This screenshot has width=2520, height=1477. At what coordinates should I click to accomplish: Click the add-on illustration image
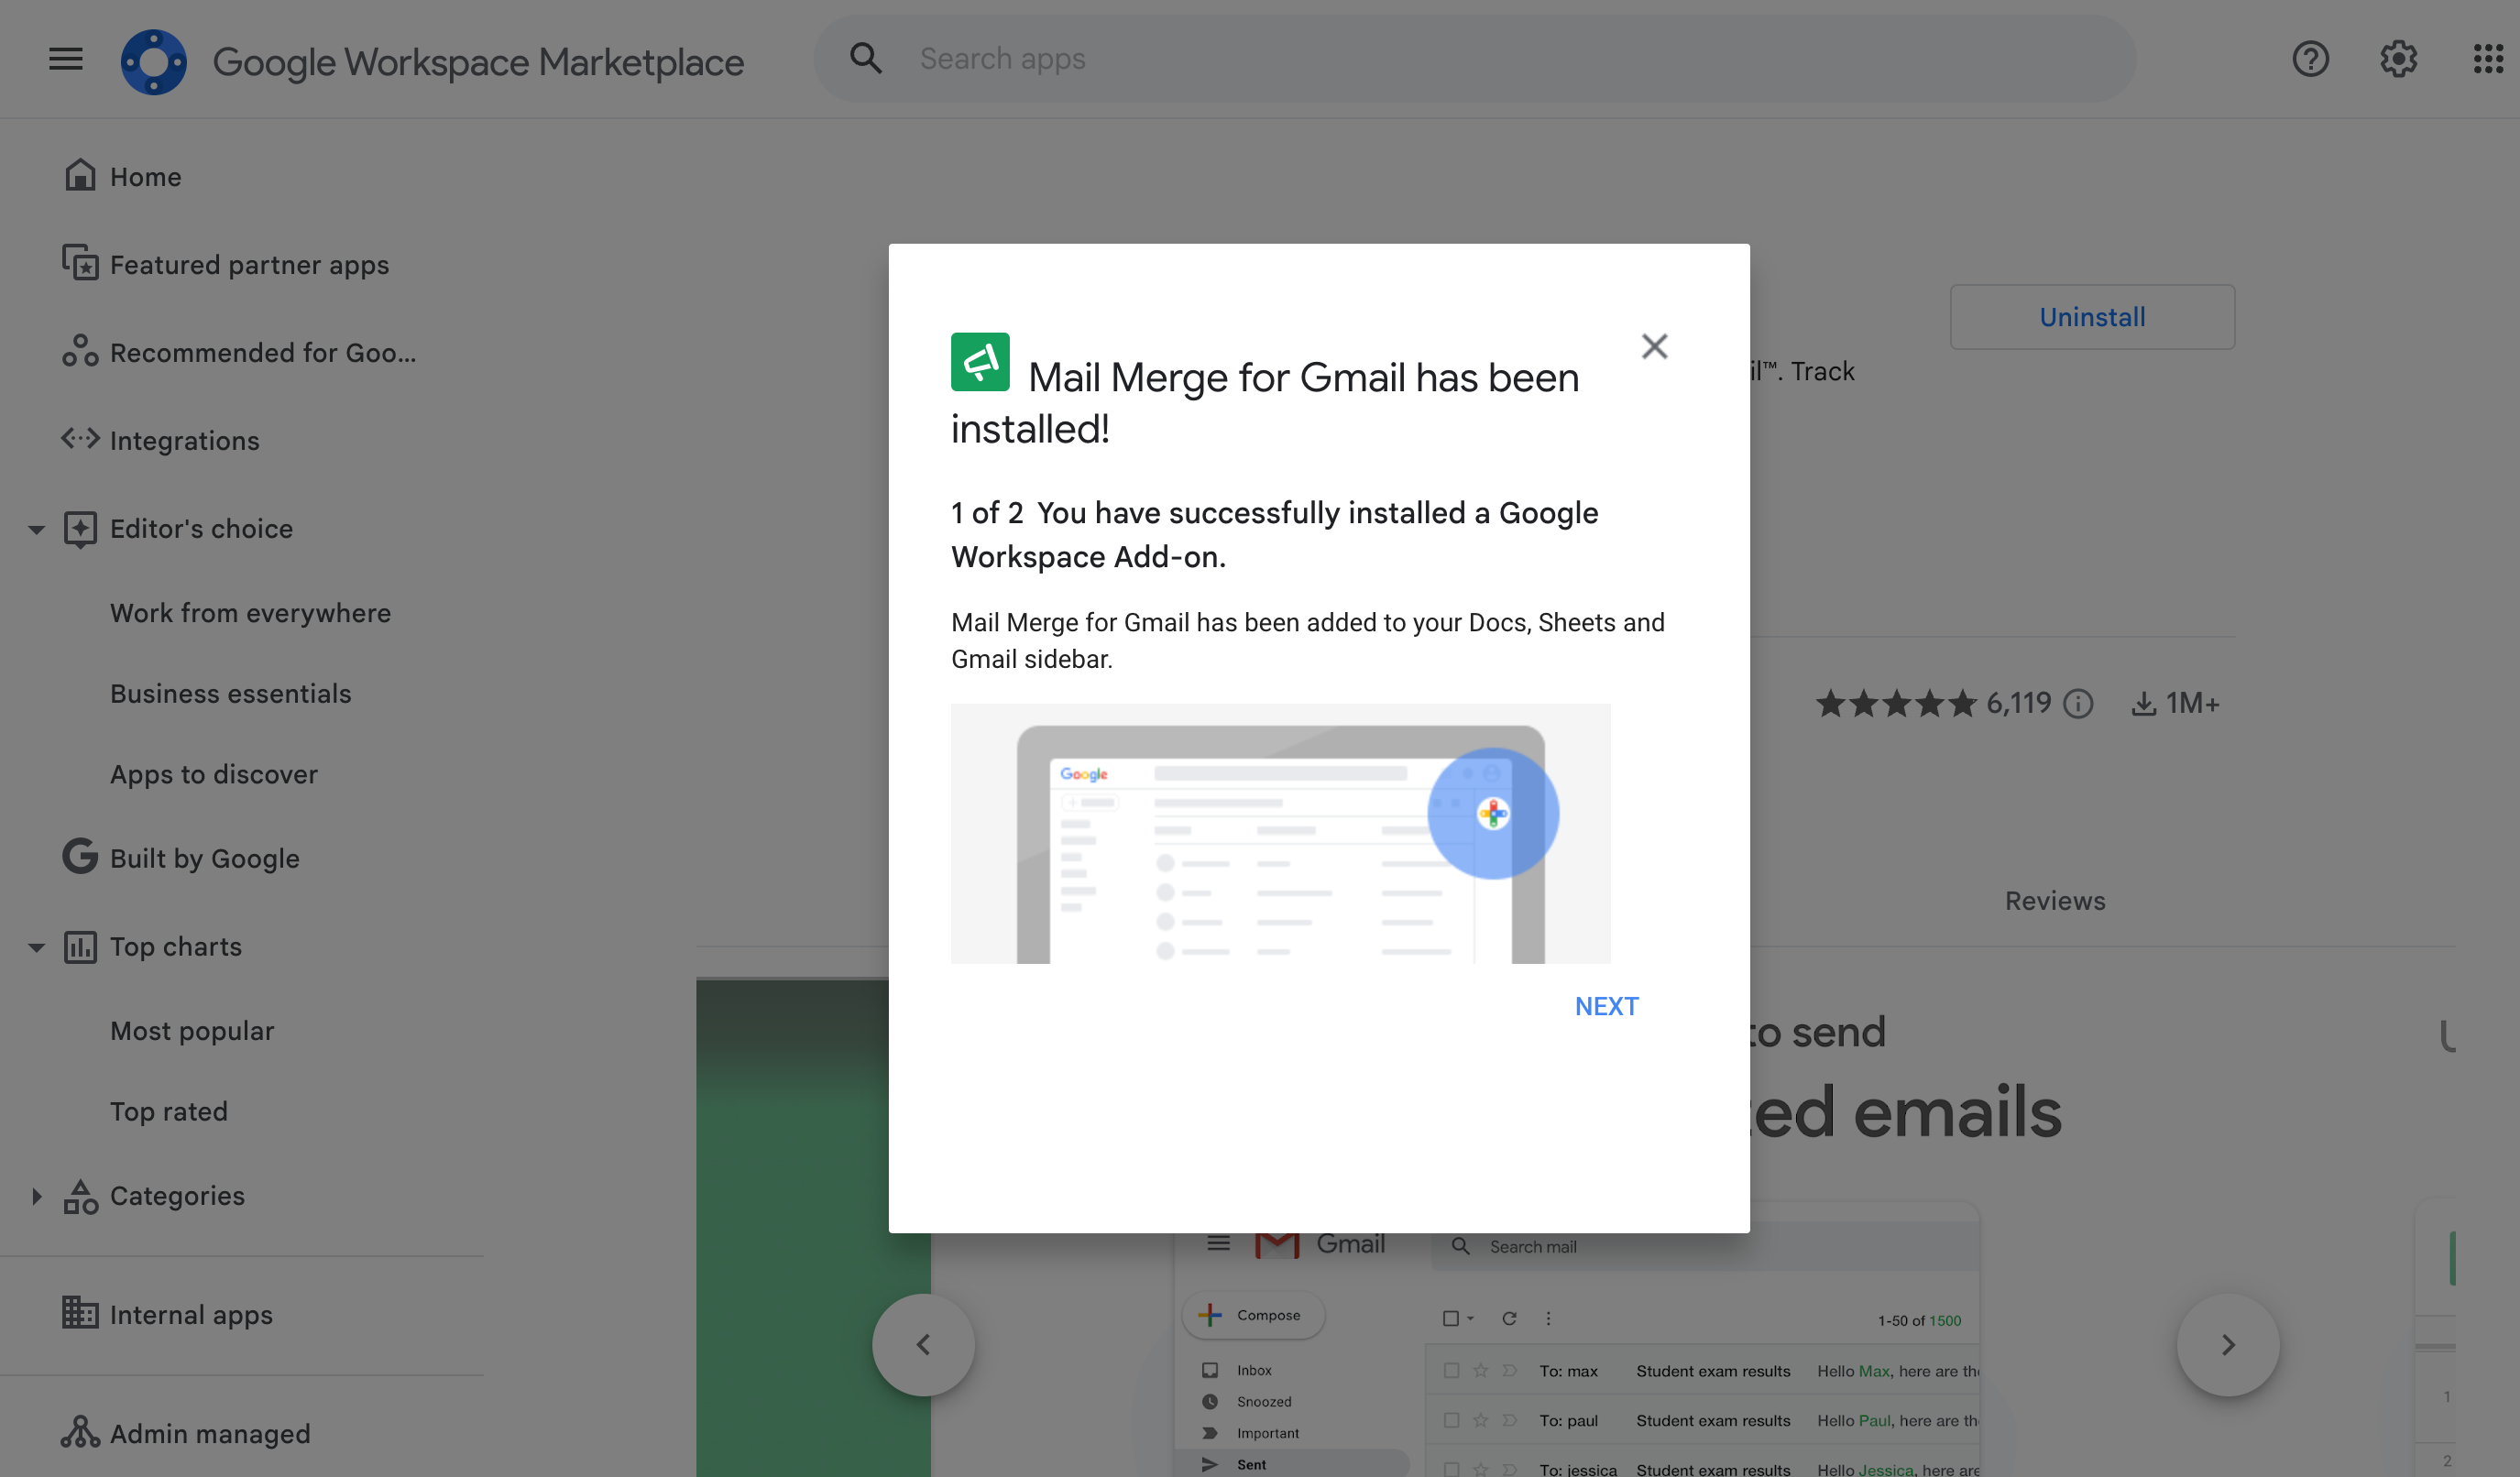pyautogui.click(x=1280, y=834)
